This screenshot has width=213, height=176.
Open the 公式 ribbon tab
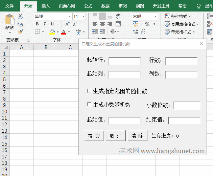click(88, 6)
